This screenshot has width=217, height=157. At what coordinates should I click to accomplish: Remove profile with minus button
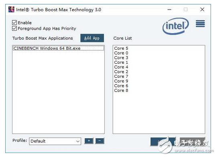(99, 141)
